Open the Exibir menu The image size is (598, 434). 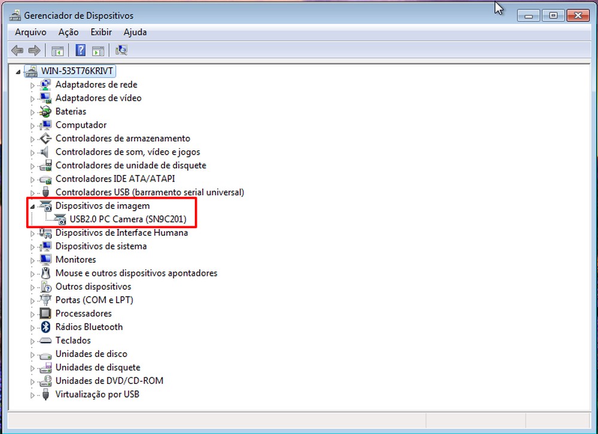100,32
